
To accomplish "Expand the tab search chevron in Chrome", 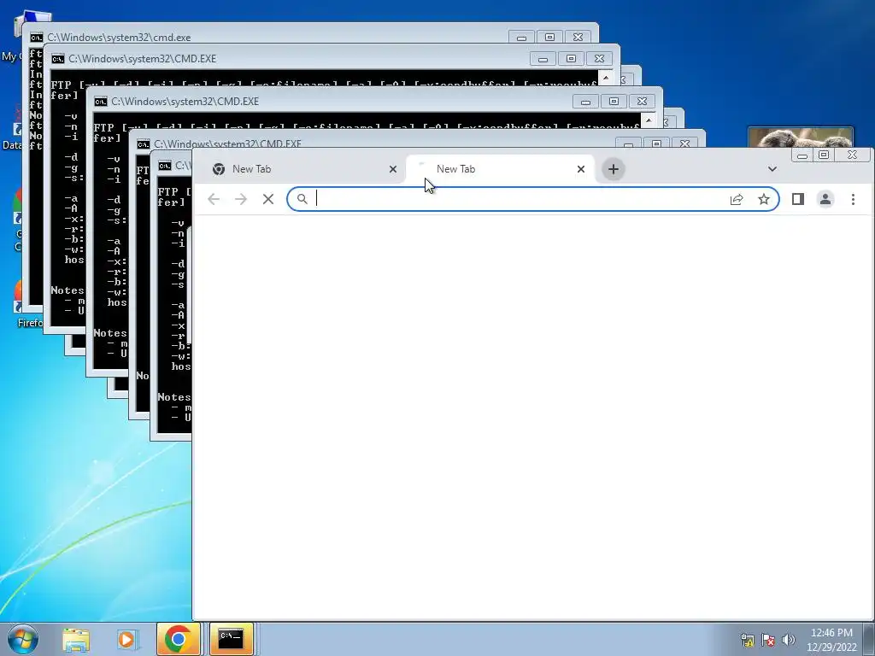I will click(x=772, y=169).
